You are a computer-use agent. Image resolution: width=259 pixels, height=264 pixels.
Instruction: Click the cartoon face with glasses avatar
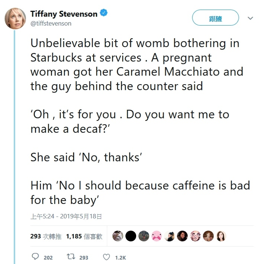(x=195, y=236)
